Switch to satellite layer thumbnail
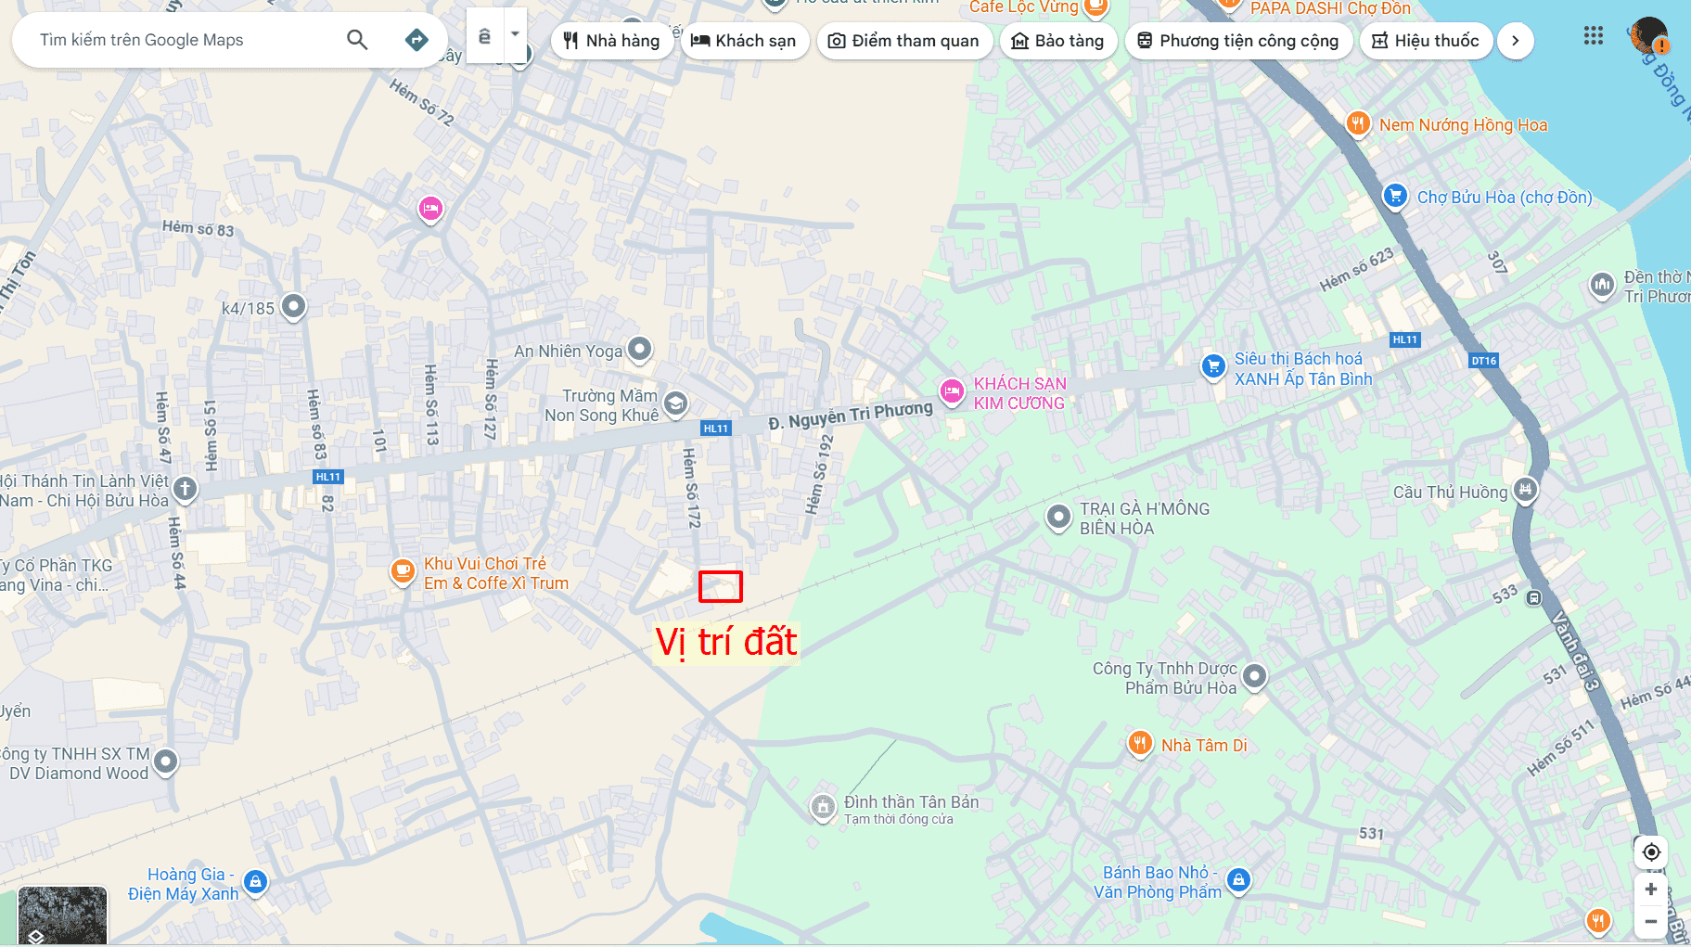Viewport: 1691px width, 947px height. pos(62,915)
